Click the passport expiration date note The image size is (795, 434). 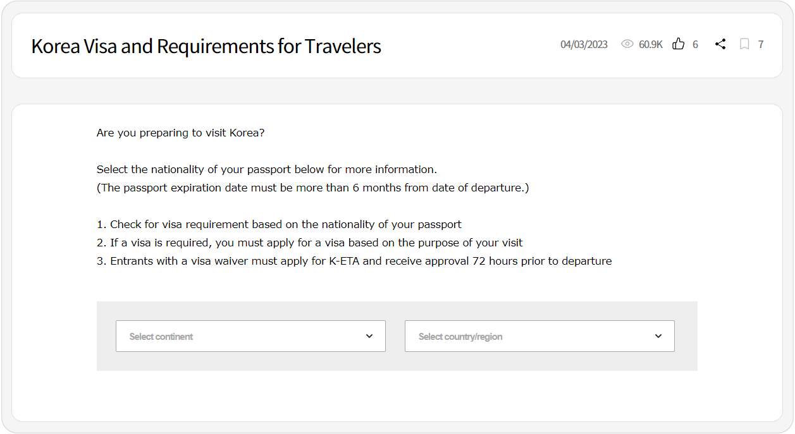(x=313, y=188)
